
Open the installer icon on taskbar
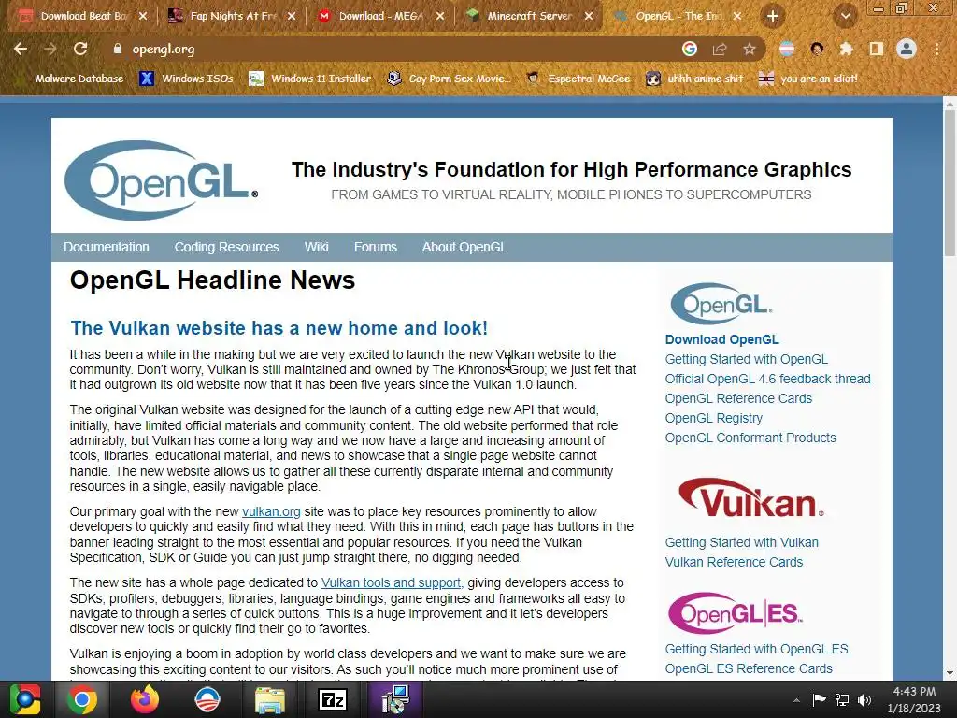pyautogui.click(x=395, y=699)
